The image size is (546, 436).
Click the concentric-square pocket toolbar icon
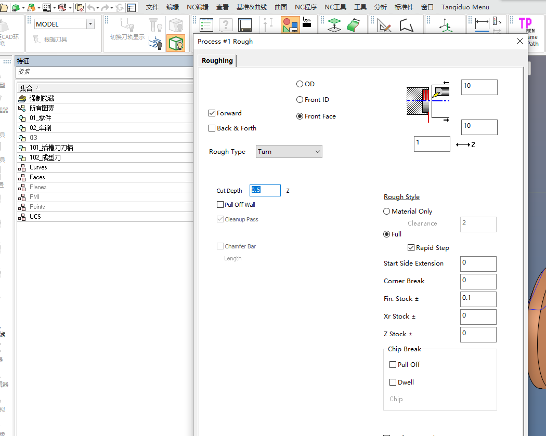pyautogui.click(x=47, y=7)
